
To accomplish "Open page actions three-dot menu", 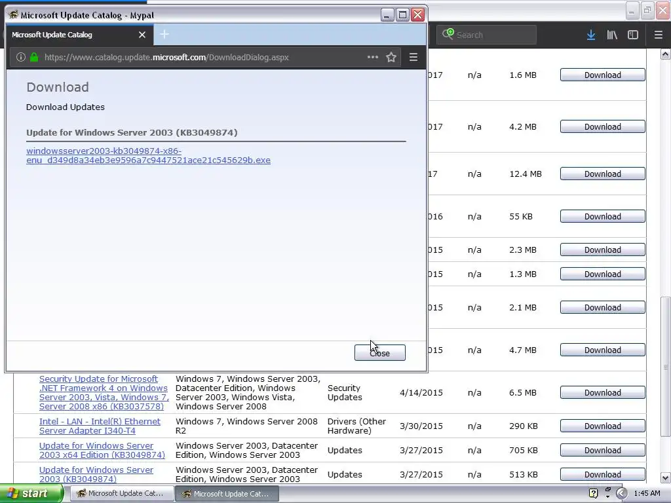I will click(x=373, y=57).
